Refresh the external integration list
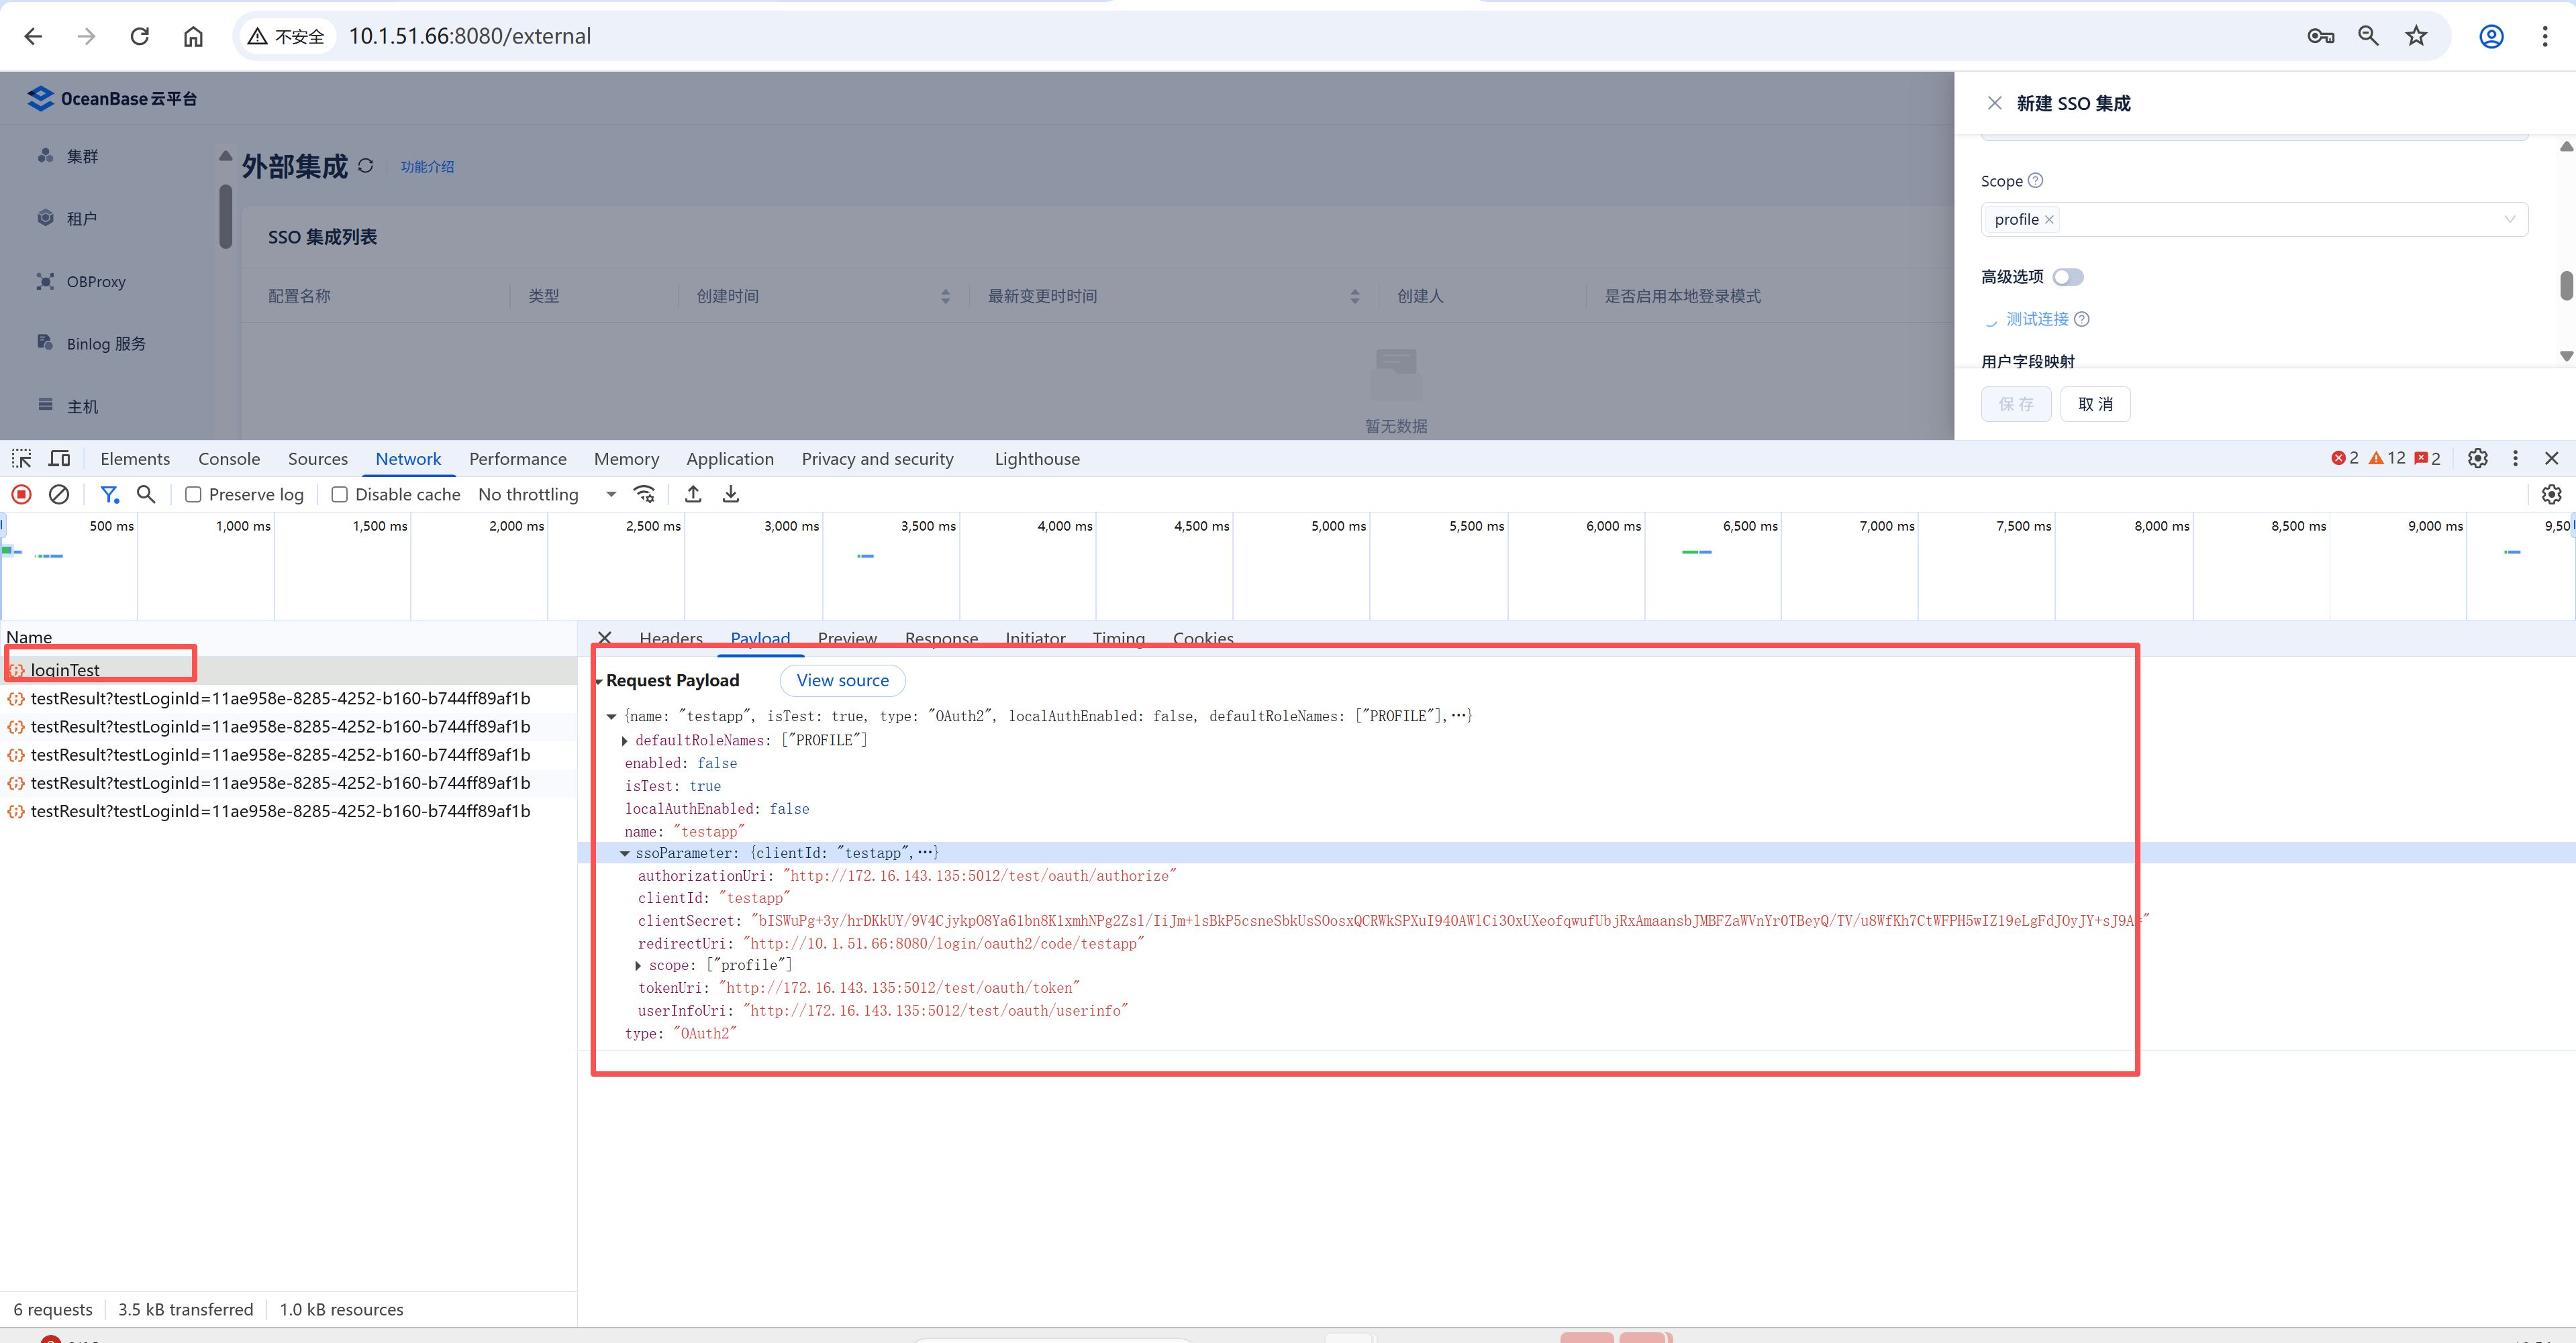This screenshot has width=2576, height=1343. 365,166
